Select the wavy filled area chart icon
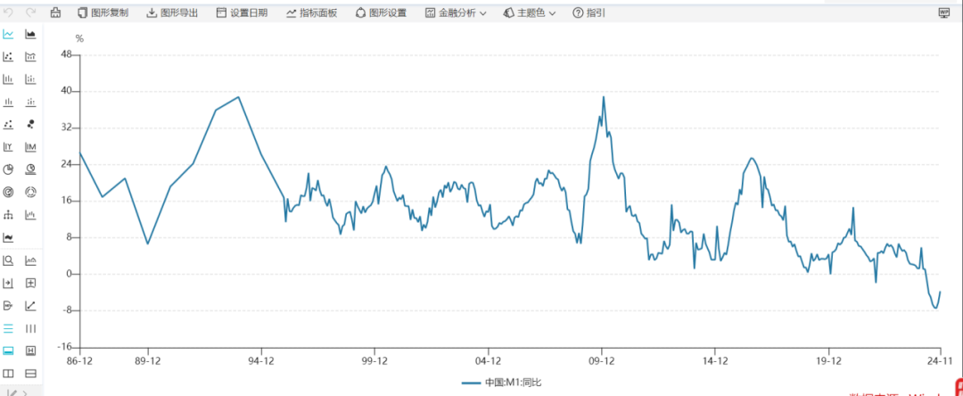The height and width of the screenshot is (396, 963). (8, 237)
